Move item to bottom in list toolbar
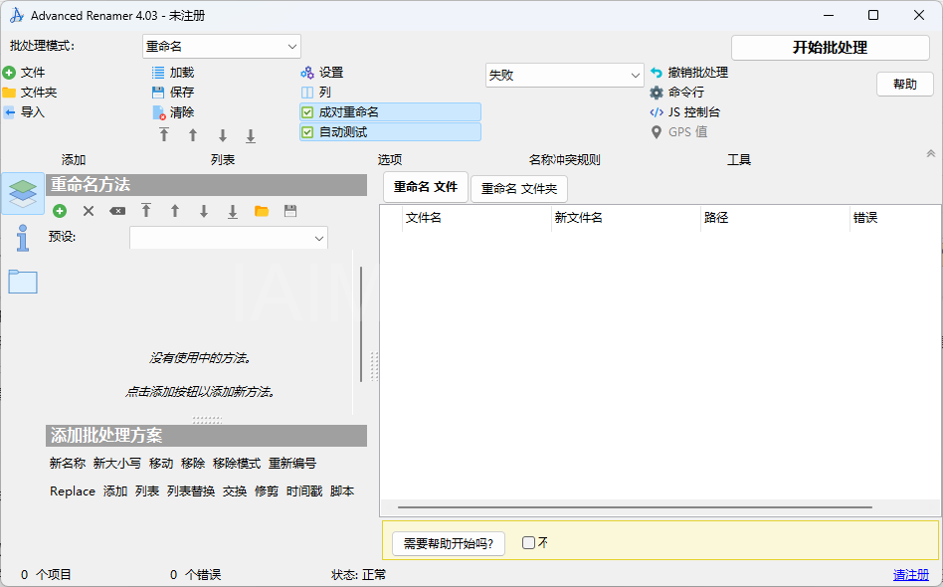This screenshot has width=943, height=587. pos(251,136)
